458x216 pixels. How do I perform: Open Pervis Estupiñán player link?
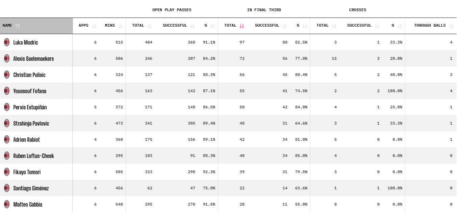pyautogui.click(x=30, y=107)
